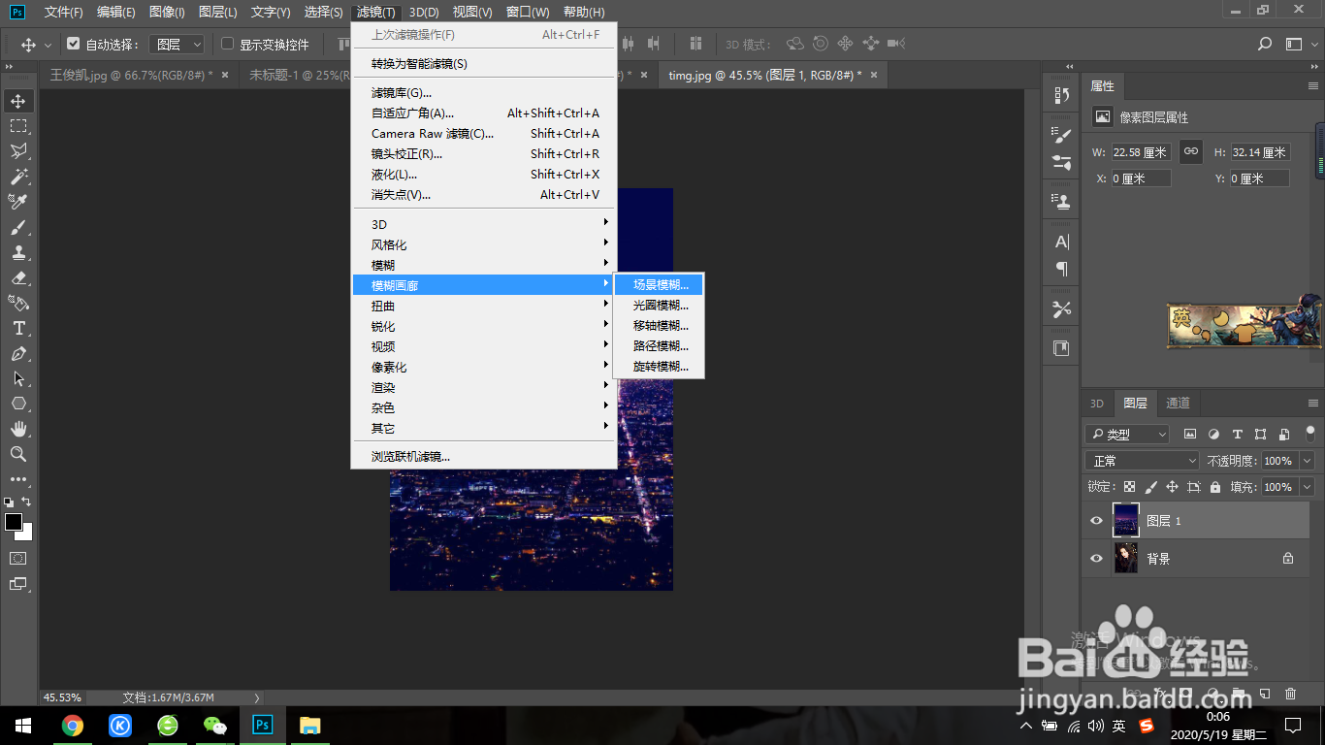1325x745 pixels.
Task: Select 转换为智能滤镜(S) menu entry
Action: click(484, 64)
